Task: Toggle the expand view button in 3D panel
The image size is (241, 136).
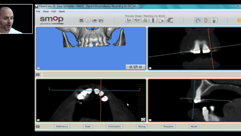Action: point(135,67)
